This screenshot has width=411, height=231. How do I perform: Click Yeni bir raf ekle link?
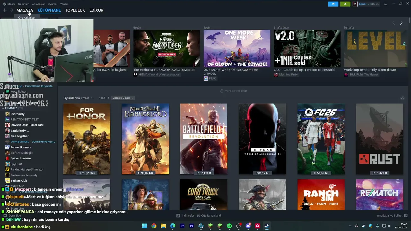(236, 91)
